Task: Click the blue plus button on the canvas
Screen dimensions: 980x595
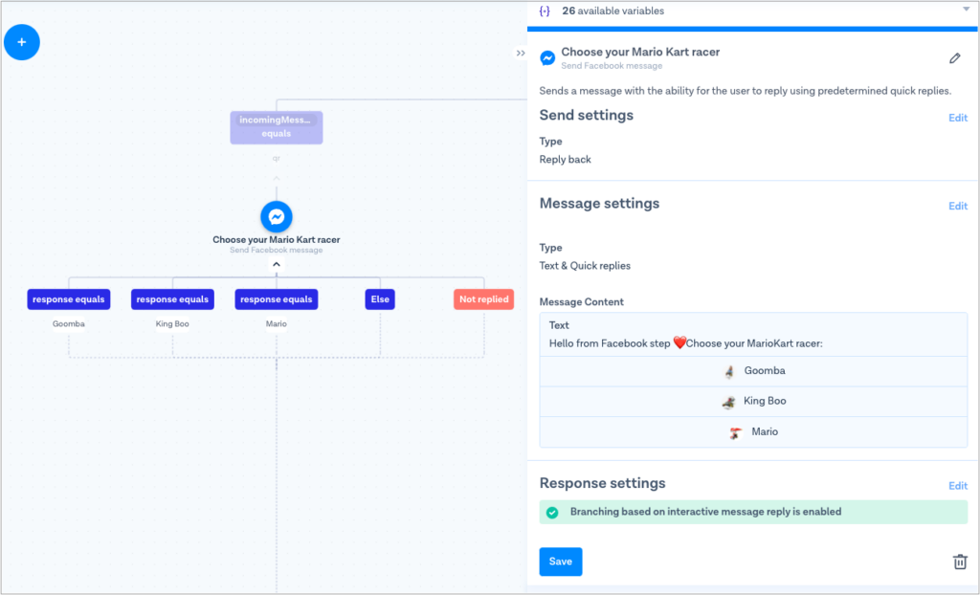Action: (x=21, y=41)
